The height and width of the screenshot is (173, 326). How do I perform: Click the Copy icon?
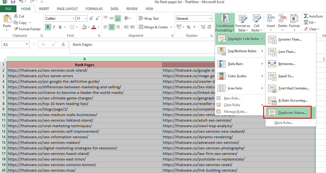tap(16, 23)
